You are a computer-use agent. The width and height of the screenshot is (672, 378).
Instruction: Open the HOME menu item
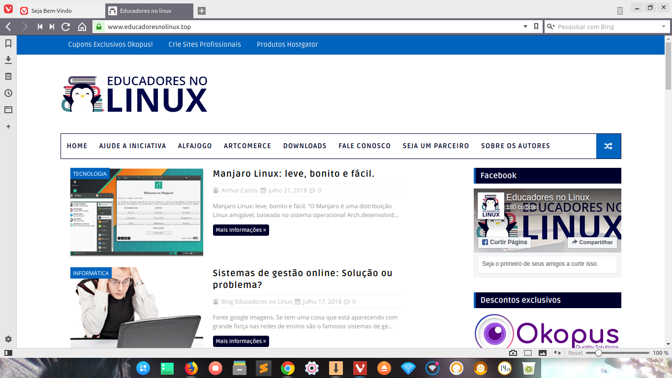(x=77, y=146)
